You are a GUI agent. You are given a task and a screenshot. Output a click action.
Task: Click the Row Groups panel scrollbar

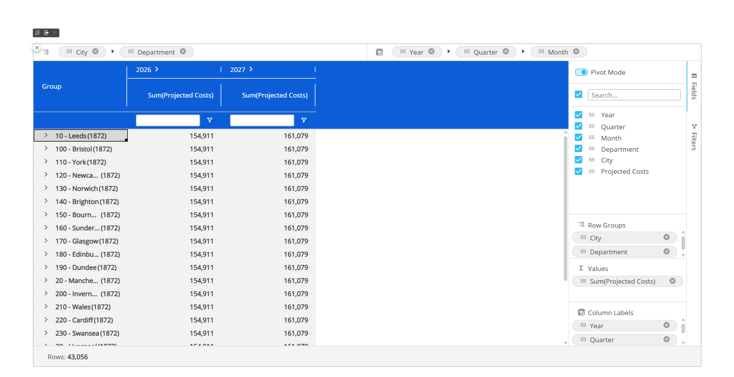click(x=683, y=243)
